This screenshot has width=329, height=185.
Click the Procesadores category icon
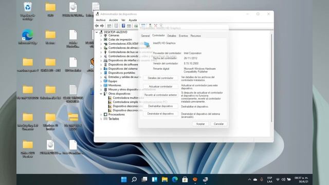point(105,114)
